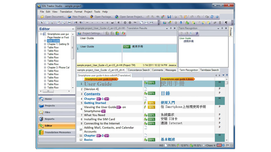Open Project Settings in Translation Results
Screen dimensions: 271x152
90,33
